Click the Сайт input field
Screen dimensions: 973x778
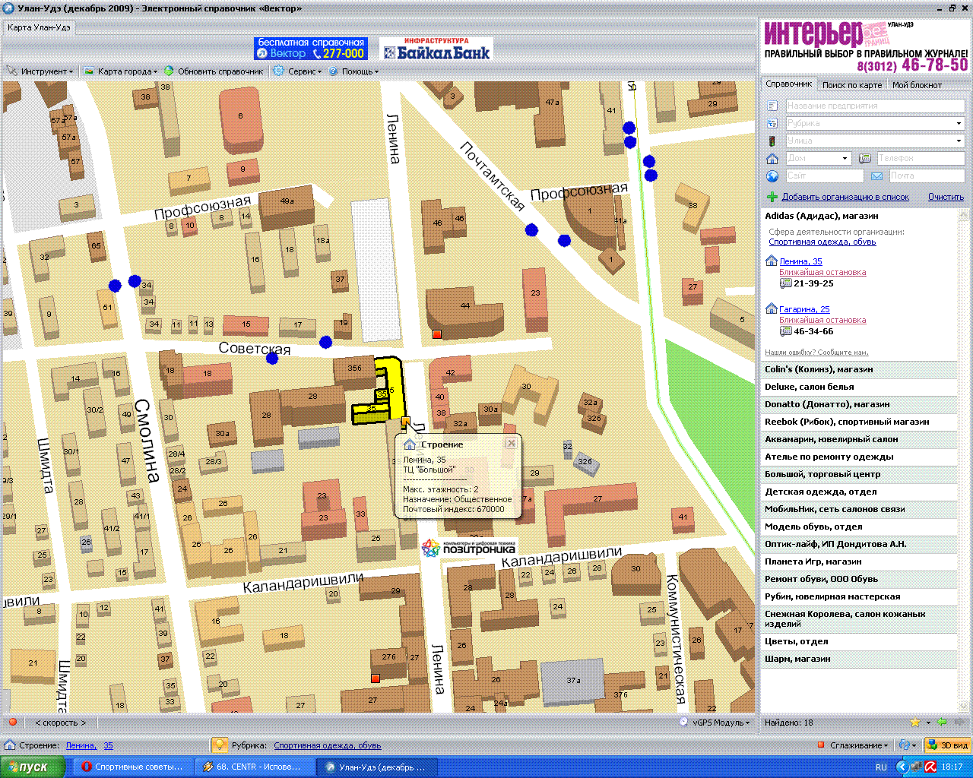click(x=824, y=176)
